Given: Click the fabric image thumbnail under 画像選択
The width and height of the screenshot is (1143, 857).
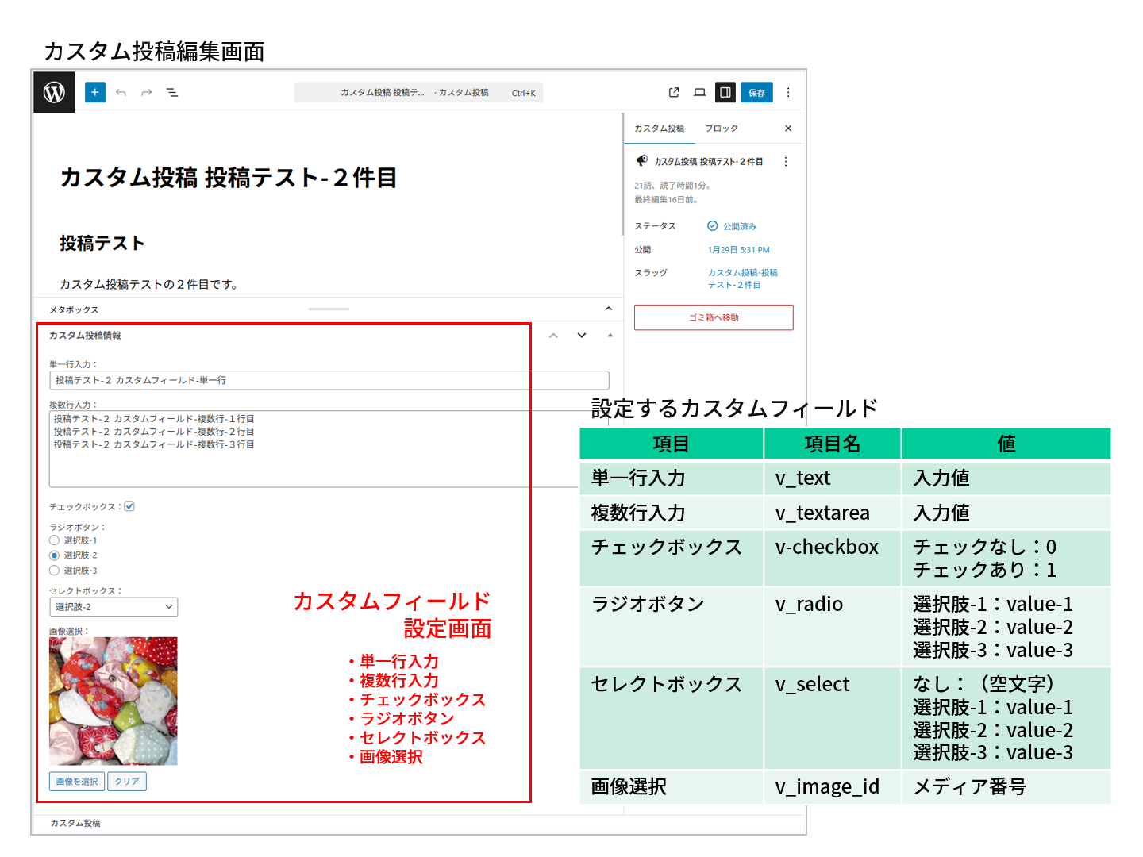Looking at the screenshot, I should tap(114, 700).
